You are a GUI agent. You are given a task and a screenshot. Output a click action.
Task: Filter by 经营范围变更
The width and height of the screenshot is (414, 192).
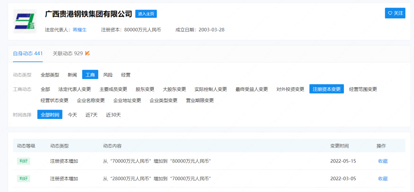coord(363,89)
